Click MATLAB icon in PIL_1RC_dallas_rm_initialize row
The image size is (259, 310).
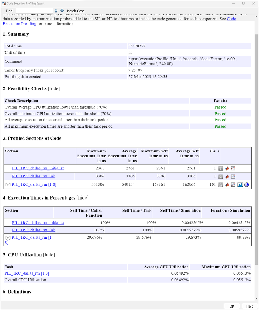click(227, 168)
